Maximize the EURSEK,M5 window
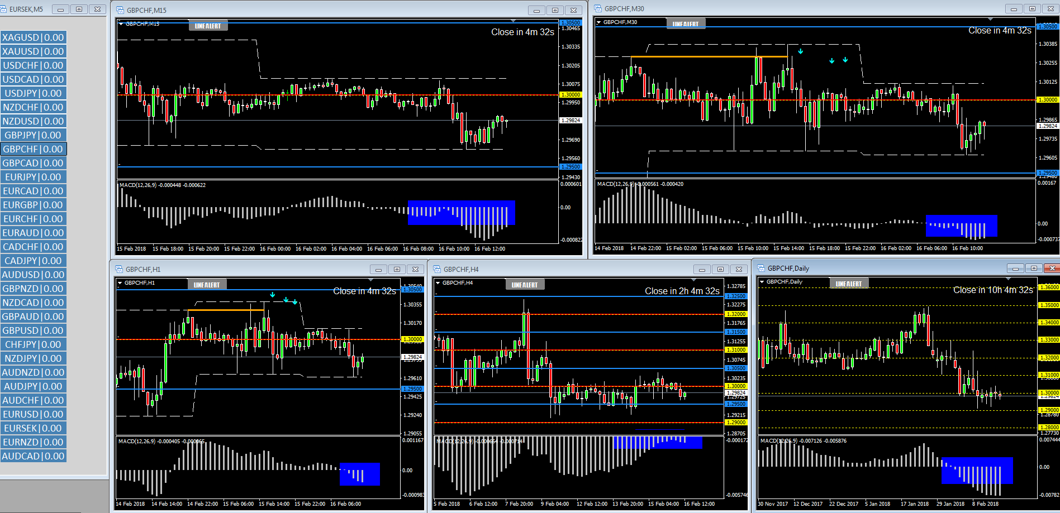1060x513 pixels. (x=79, y=9)
